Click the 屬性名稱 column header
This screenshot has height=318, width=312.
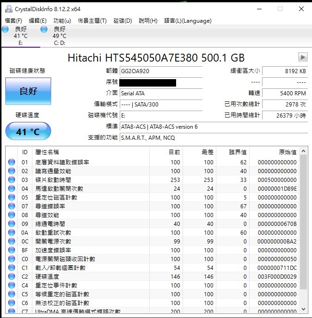point(91,152)
